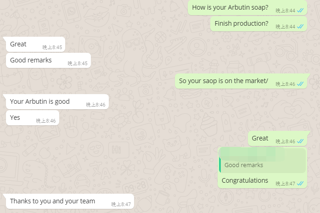
Task: Click the read receipt ticks on 'So your saop is on the market/'
Action: (300, 84)
